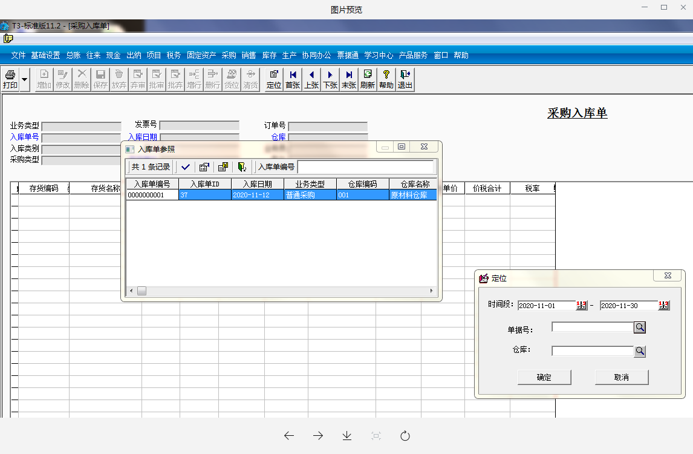Click the 普通采购 cell in the list
693x454 pixels.
(x=310, y=195)
